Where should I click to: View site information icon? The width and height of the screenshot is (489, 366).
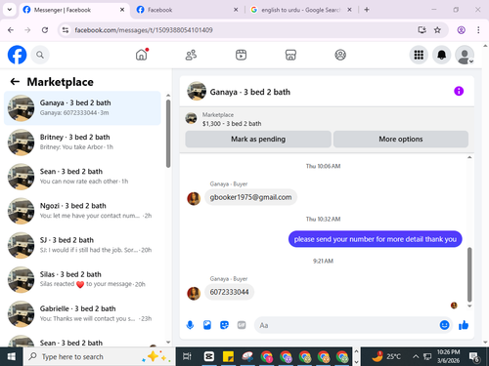pyautogui.click(x=66, y=30)
